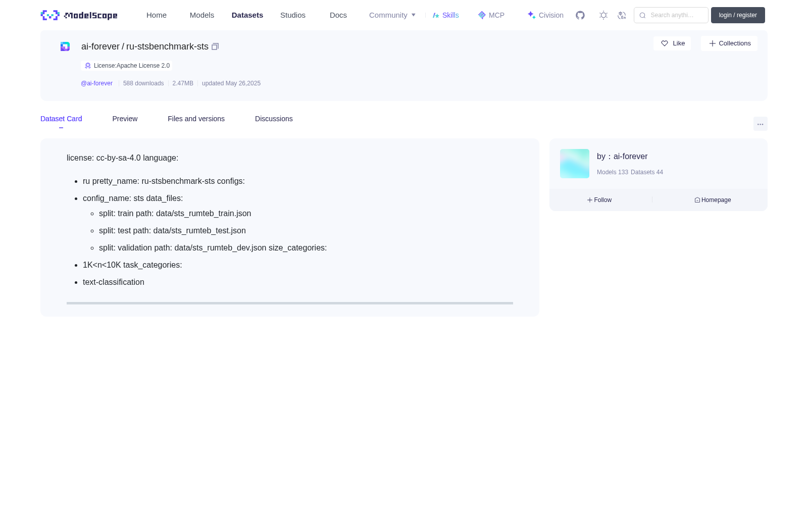Click the search input field
The width and height of the screenshot is (808, 505).
click(x=671, y=15)
